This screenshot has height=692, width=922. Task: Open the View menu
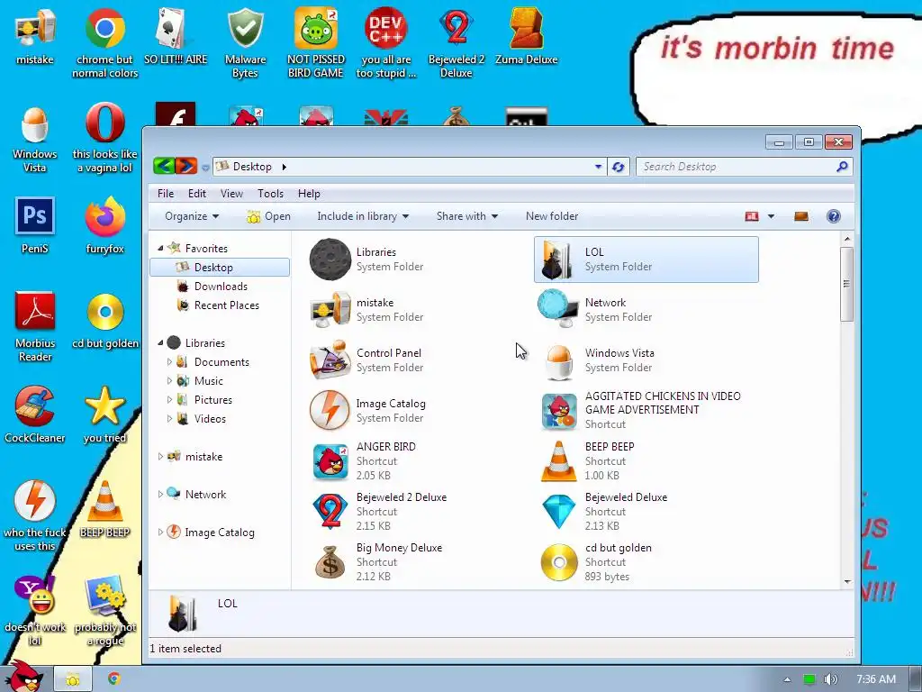point(231,194)
